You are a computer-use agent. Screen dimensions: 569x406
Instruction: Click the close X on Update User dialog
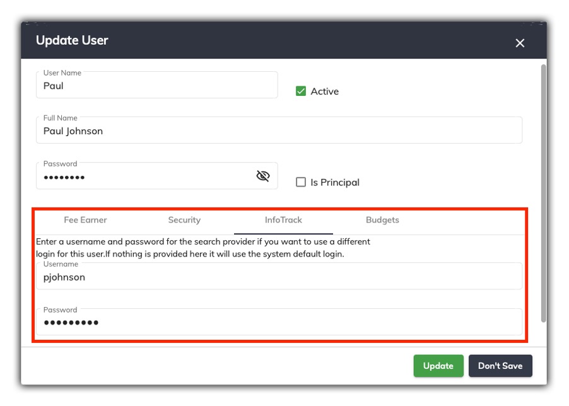(x=519, y=43)
